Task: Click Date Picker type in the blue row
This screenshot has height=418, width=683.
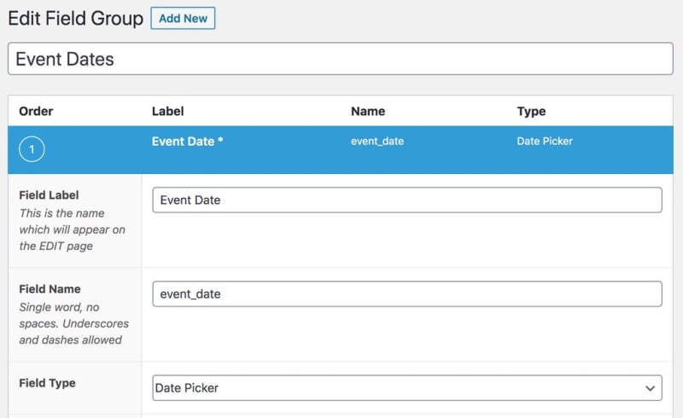Action: (545, 142)
